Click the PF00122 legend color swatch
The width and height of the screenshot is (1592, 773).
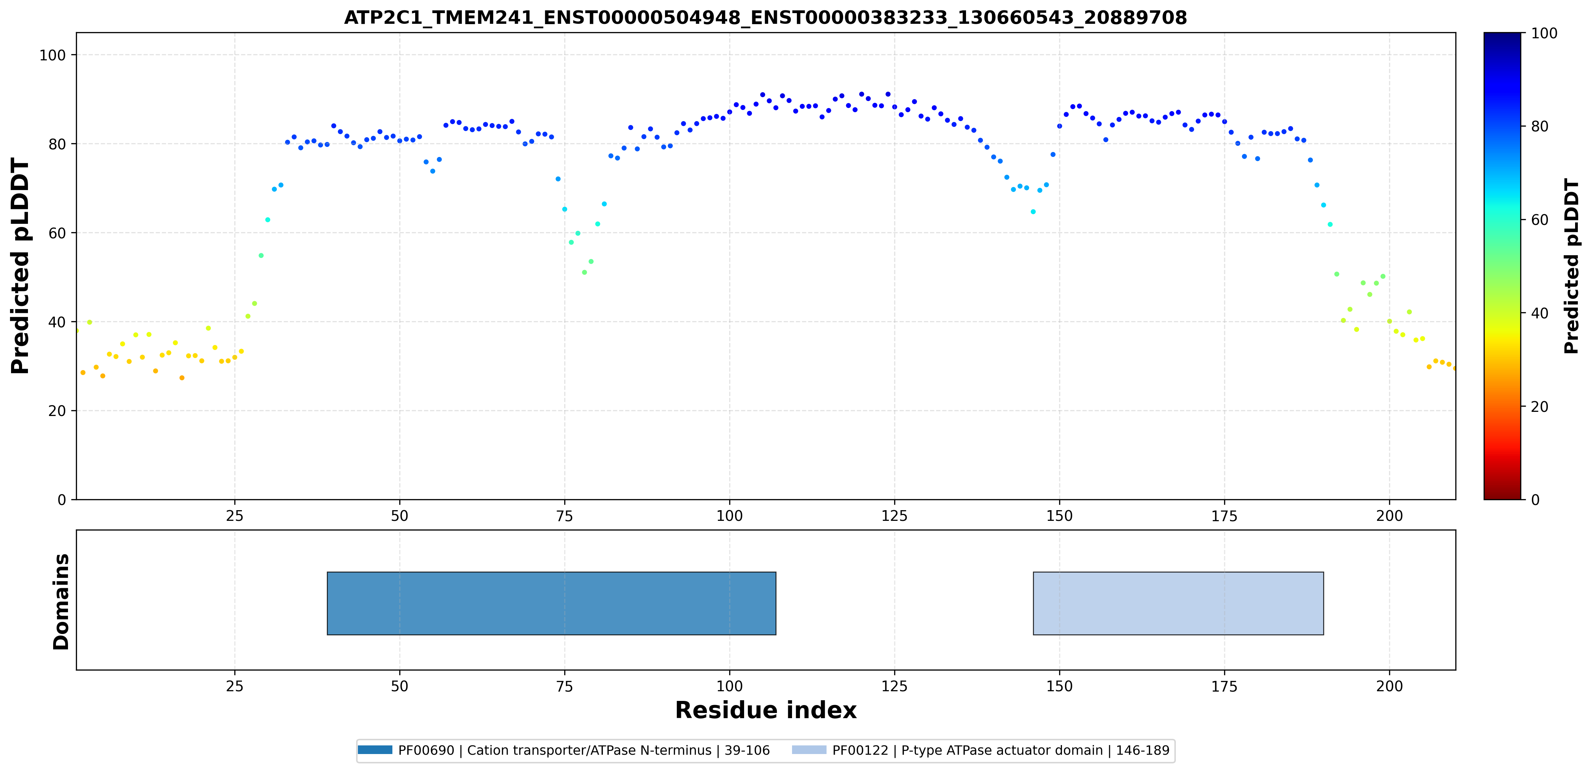[x=809, y=750]
